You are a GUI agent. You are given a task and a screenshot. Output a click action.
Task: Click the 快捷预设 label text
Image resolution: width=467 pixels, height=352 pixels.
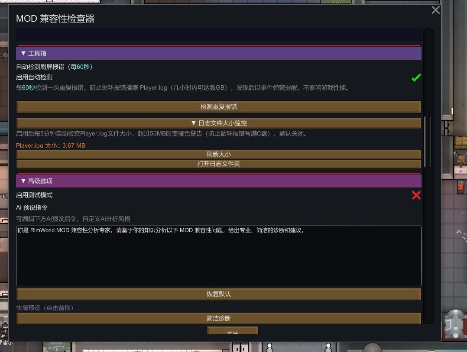tap(48, 308)
